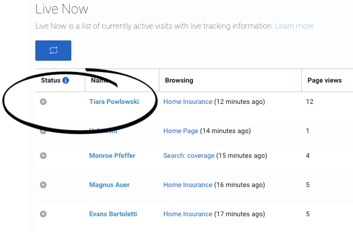This screenshot has height=232, width=353.
Task: Click the Browsing column header
Action: 179,80
